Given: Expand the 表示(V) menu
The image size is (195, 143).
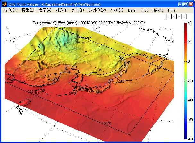Looking at the screenshot, I should tap(45, 10).
